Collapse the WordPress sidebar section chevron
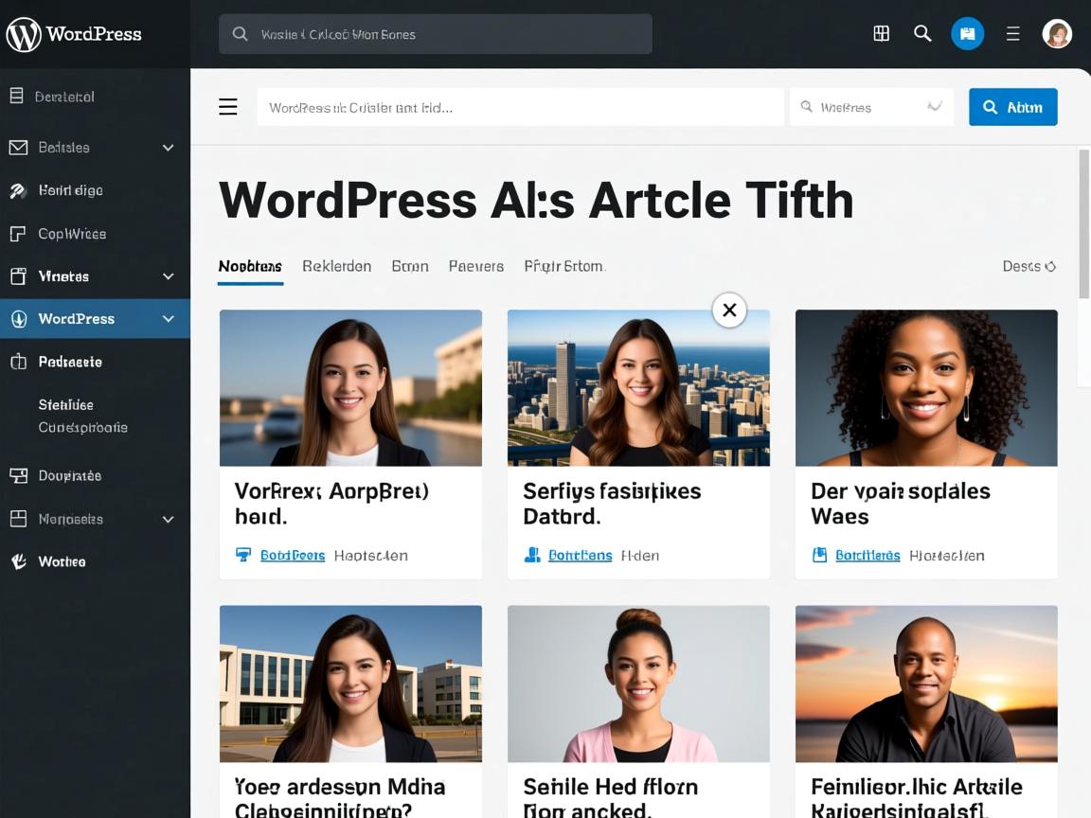The height and width of the screenshot is (818, 1091). tap(168, 319)
